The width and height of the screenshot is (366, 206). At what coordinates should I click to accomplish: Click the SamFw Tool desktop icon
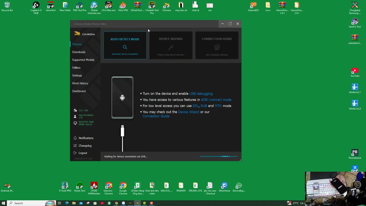pos(355,23)
